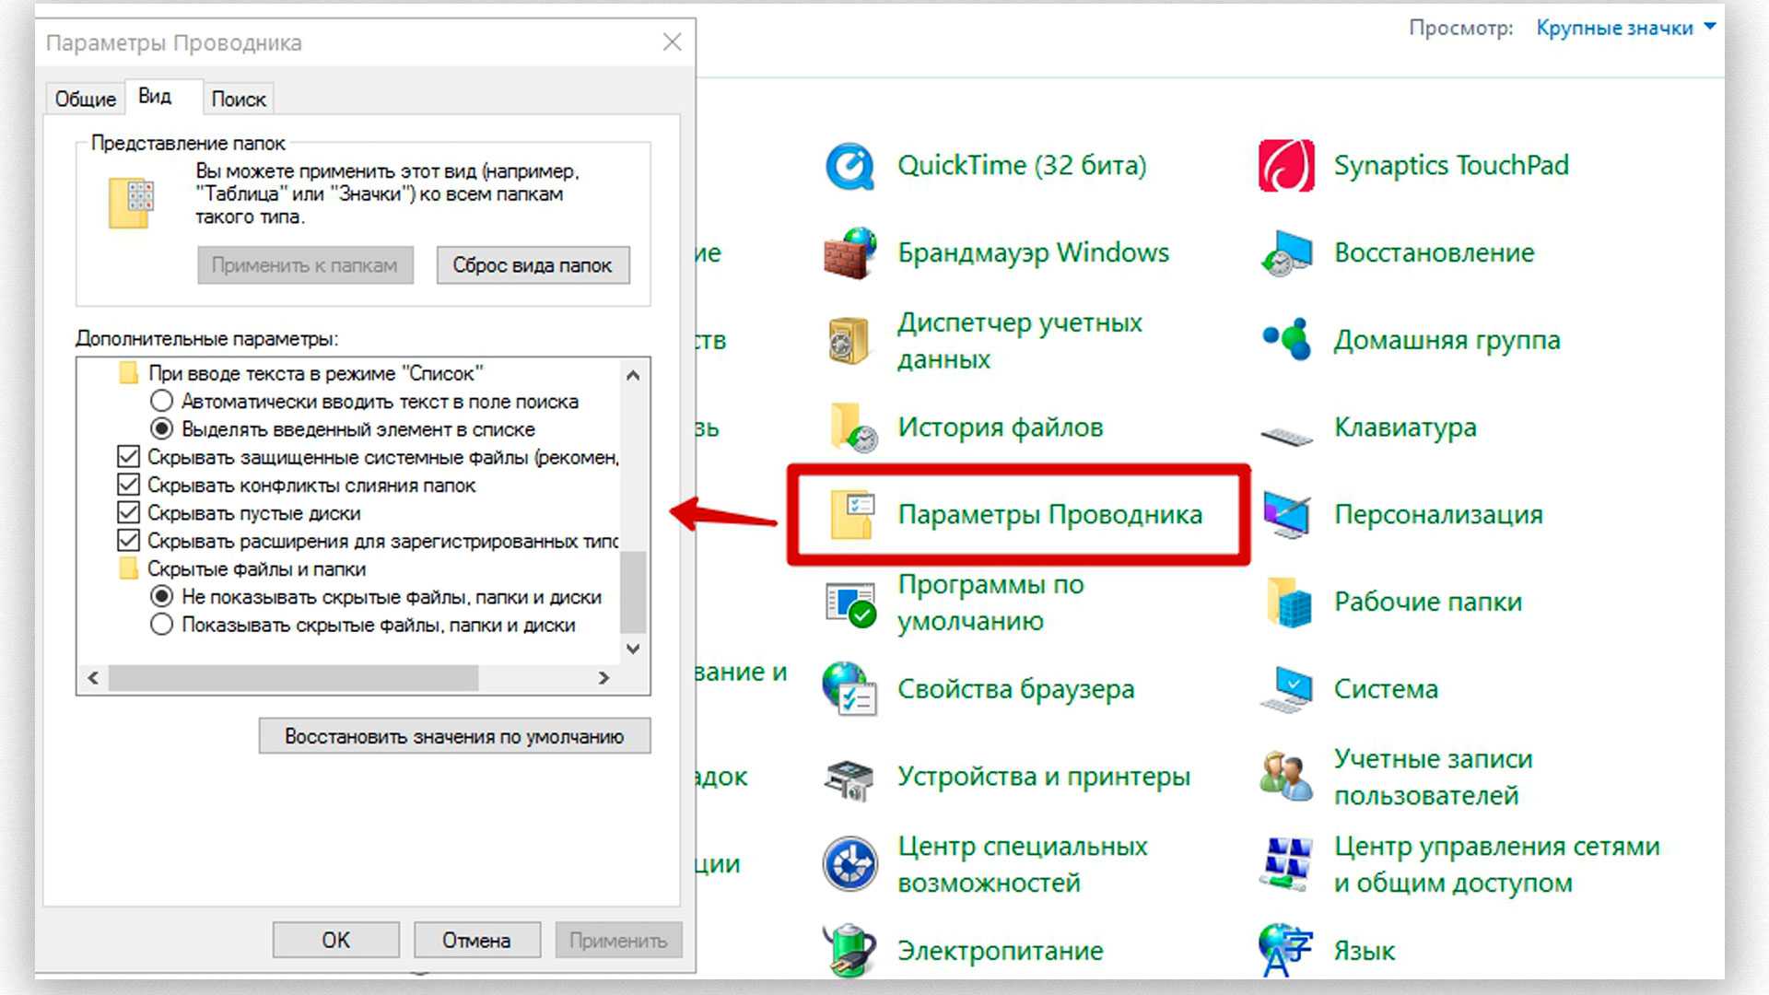
Task: Open the Свойства браузера link
Action: tap(1015, 690)
